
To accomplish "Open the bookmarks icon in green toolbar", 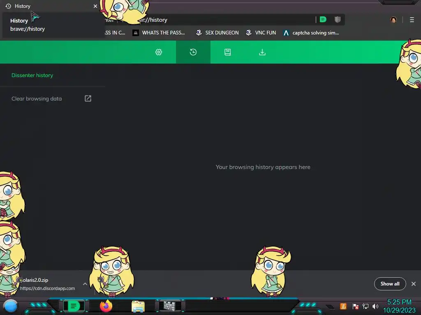I will point(228,52).
